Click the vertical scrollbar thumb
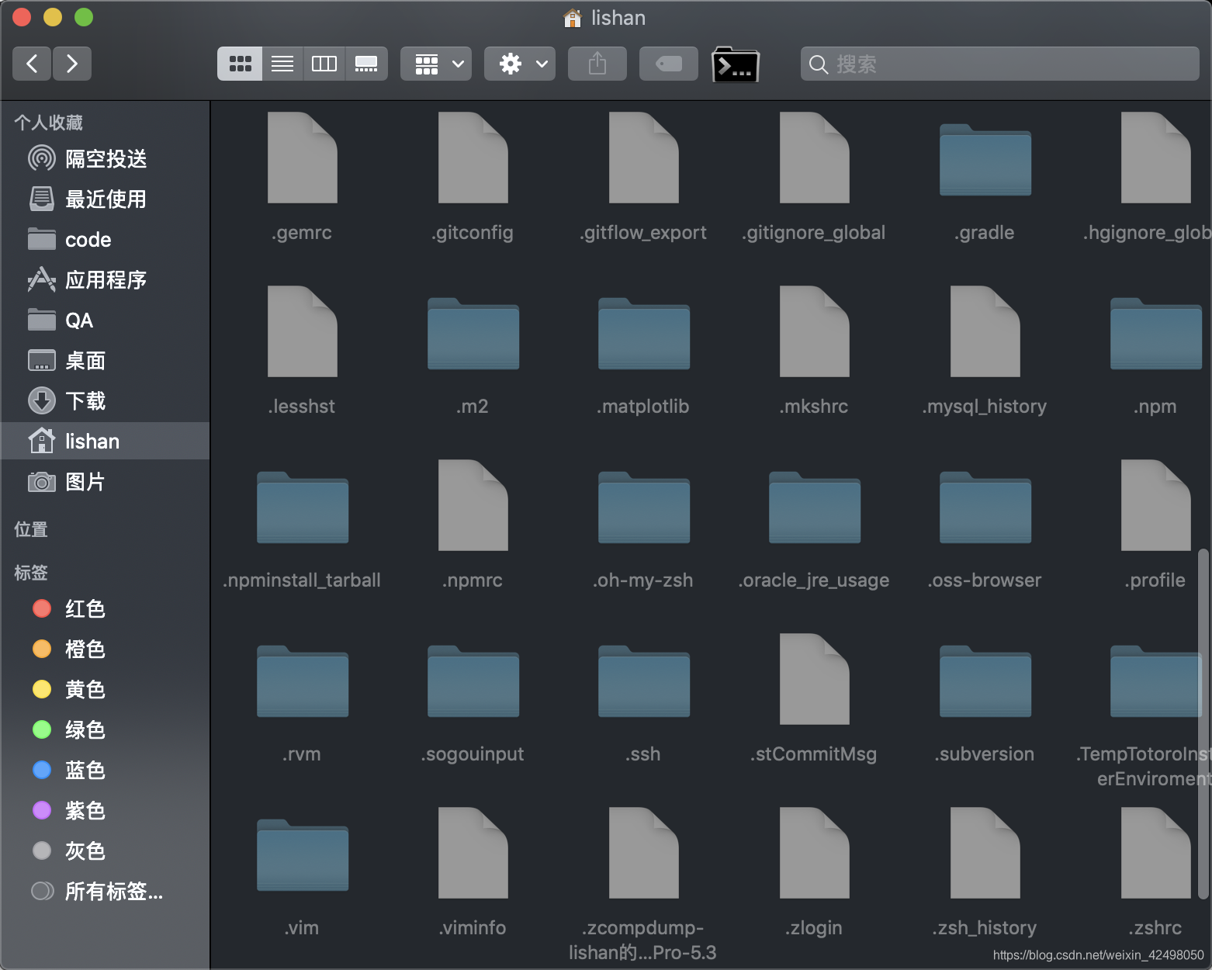Viewport: 1212px width, 970px height. pos(1203,723)
